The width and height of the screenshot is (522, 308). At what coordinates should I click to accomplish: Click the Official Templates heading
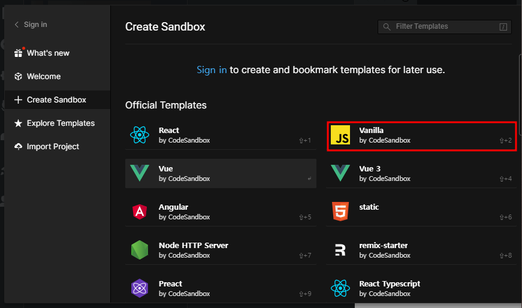click(x=166, y=105)
